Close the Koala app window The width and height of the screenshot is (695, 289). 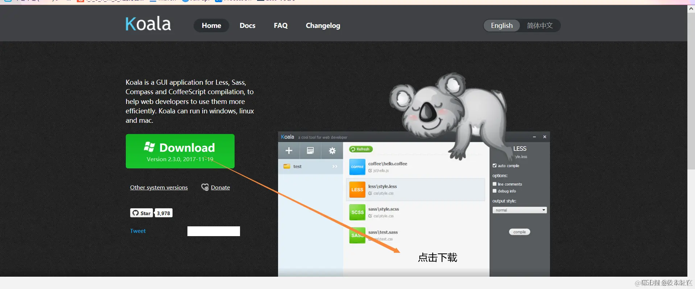tap(545, 137)
